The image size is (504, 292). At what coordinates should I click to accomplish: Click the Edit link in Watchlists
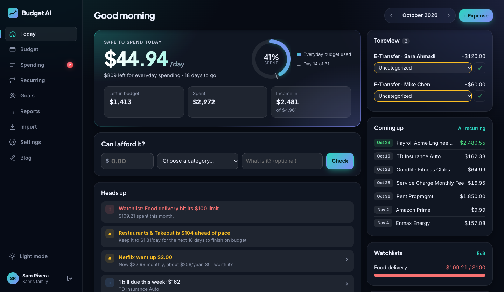tap(481, 253)
